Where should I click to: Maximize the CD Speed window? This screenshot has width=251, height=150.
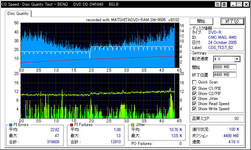point(240,4)
